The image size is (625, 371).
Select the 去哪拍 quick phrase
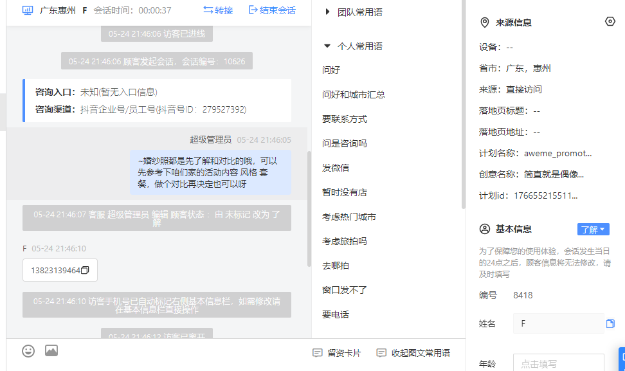(336, 266)
